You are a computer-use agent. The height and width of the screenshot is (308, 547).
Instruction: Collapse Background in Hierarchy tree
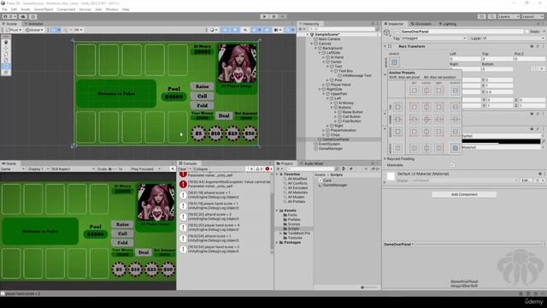click(315, 48)
